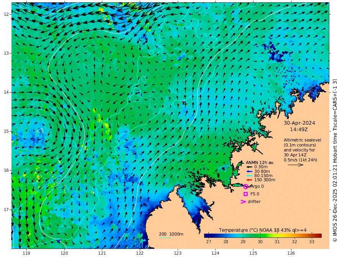
Task: Click the '150-300m' depth label
Action: [x=265, y=180]
